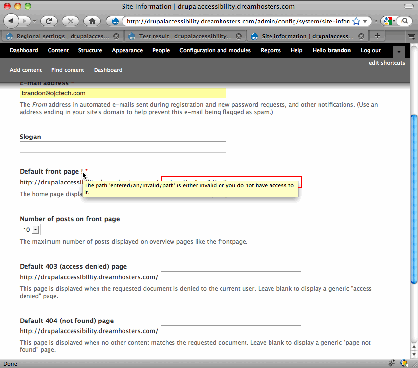This screenshot has width=418, height=368.
Task: Click the Drupal favicon on the Site information tab
Action: click(253, 35)
